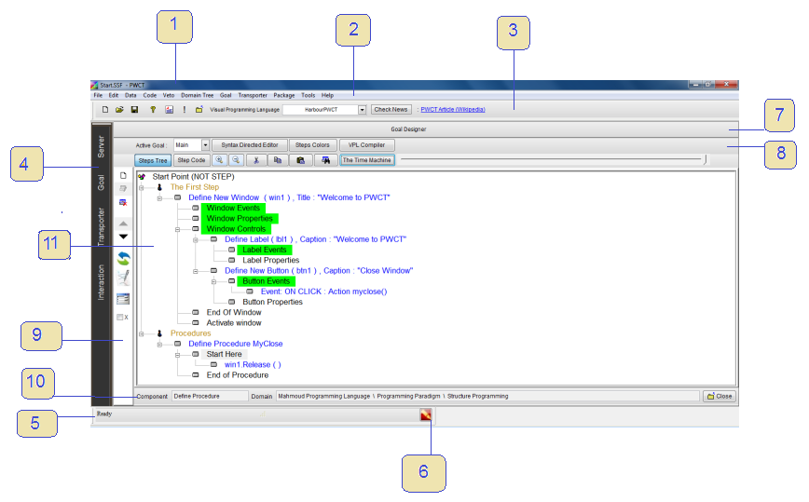The width and height of the screenshot is (809, 502).
Task: Click the New file icon in main toolbar
Action: coord(105,110)
